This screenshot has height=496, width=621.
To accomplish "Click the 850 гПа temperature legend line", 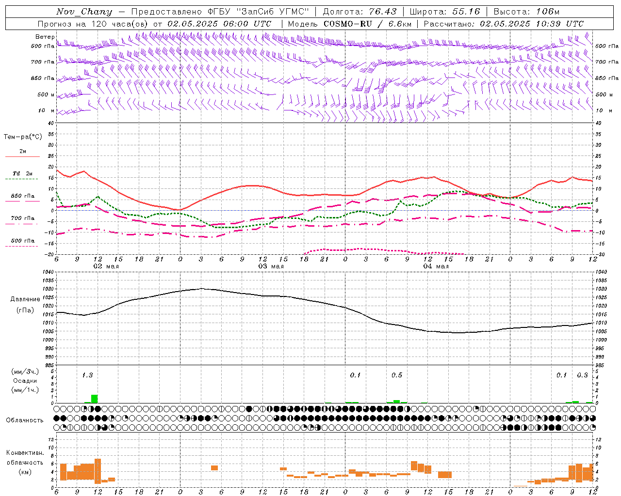I will (22, 201).
